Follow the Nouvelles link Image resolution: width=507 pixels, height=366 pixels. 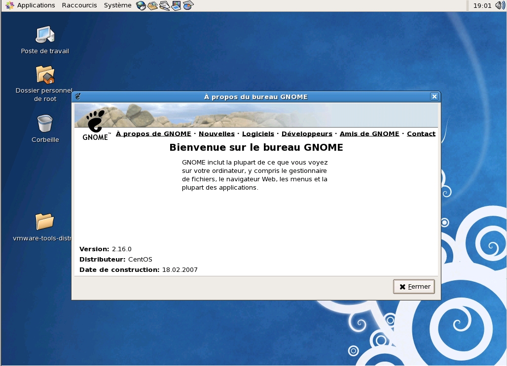click(x=217, y=133)
